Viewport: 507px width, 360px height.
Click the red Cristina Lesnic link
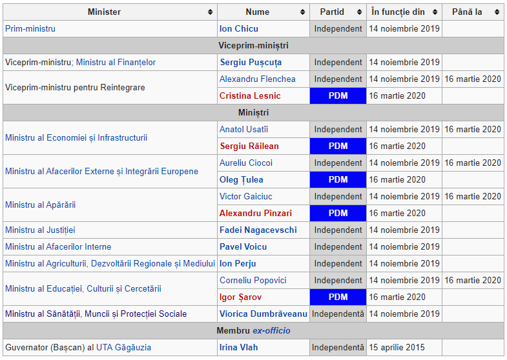click(249, 96)
